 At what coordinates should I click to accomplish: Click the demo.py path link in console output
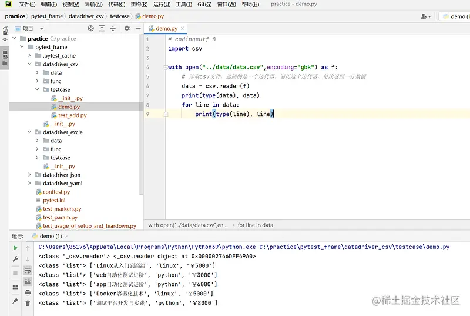[x=354, y=247]
